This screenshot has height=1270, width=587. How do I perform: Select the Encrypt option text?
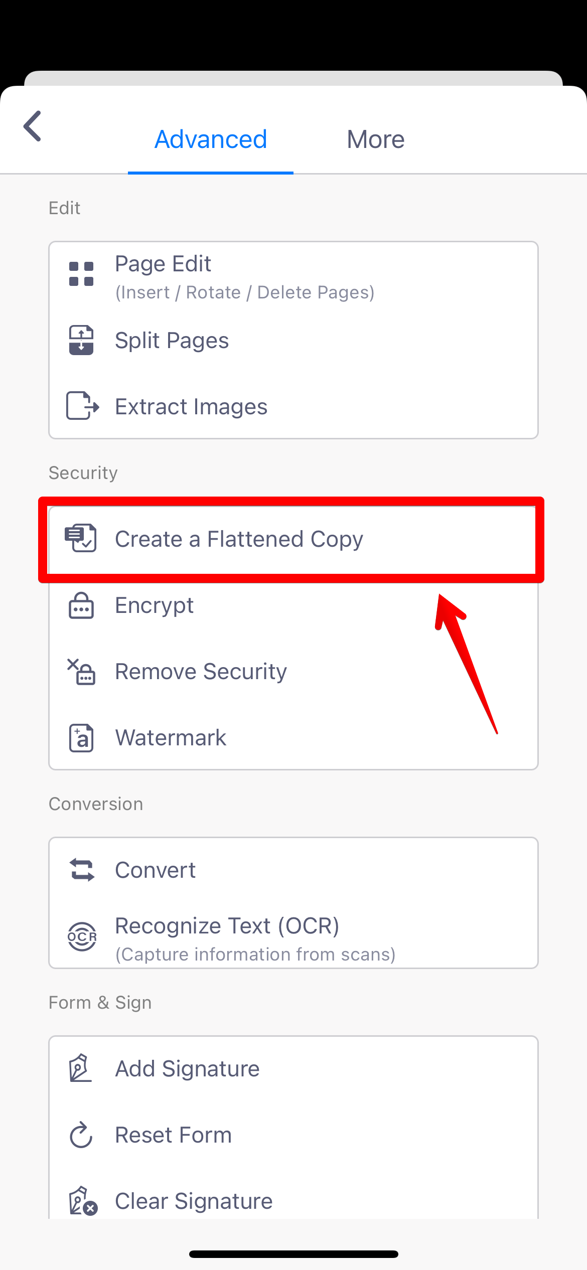pyautogui.click(x=154, y=605)
